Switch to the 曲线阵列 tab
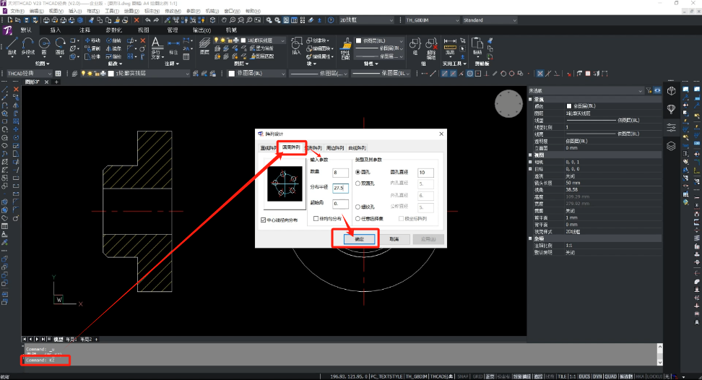Screen dimensions: 702x380 pyautogui.click(x=357, y=148)
